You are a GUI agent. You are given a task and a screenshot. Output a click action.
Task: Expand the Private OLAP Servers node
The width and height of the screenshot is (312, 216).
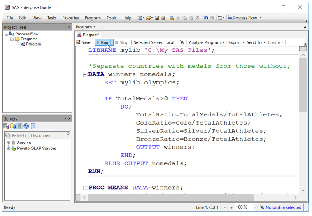coord(8,149)
